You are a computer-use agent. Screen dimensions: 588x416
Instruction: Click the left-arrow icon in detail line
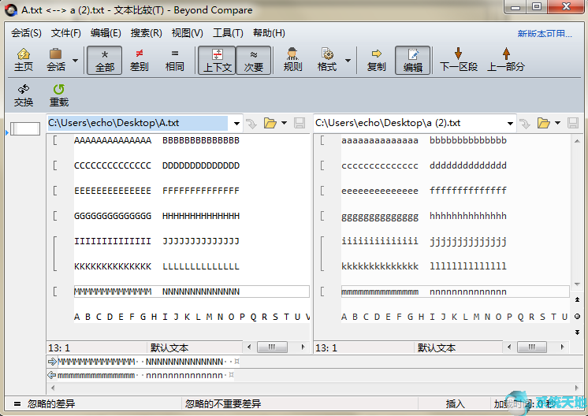click(x=52, y=375)
